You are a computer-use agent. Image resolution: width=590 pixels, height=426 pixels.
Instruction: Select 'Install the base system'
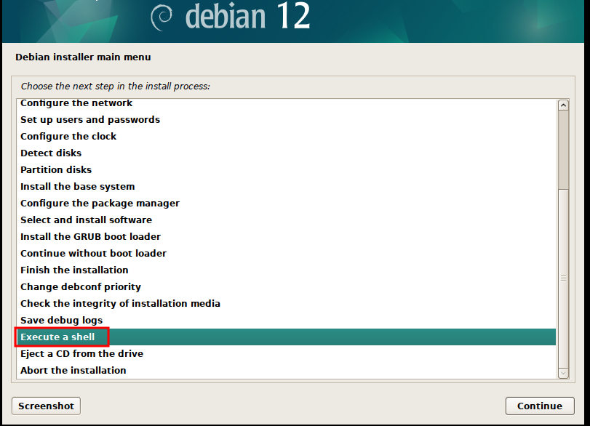coord(286,187)
